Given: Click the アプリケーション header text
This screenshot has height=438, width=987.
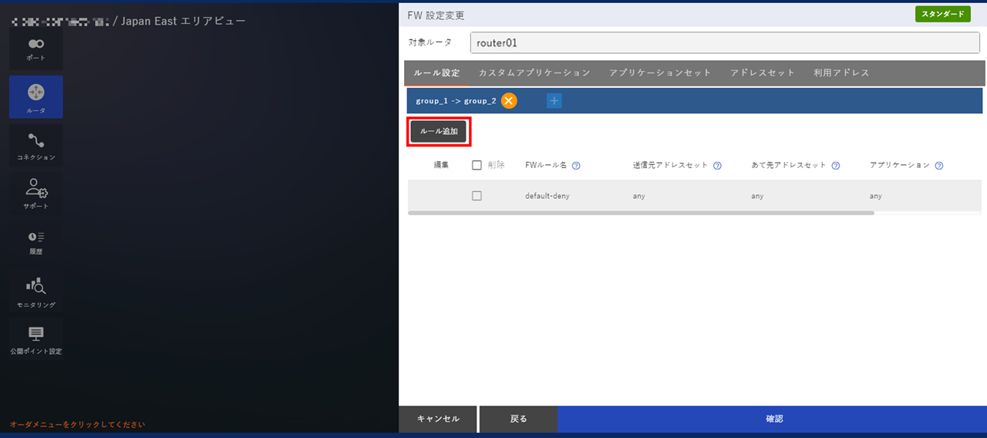Looking at the screenshot, I should [x=900, y=165].
